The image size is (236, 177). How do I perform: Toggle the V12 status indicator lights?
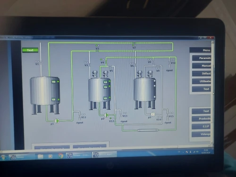coord(111,118)
